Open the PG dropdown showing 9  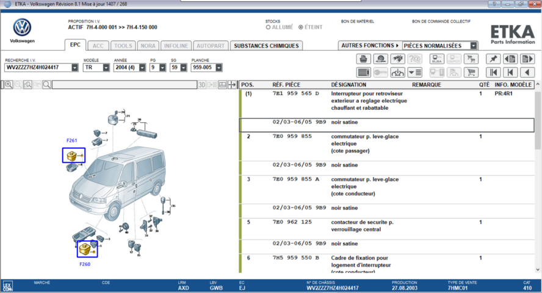coord(162,68)
